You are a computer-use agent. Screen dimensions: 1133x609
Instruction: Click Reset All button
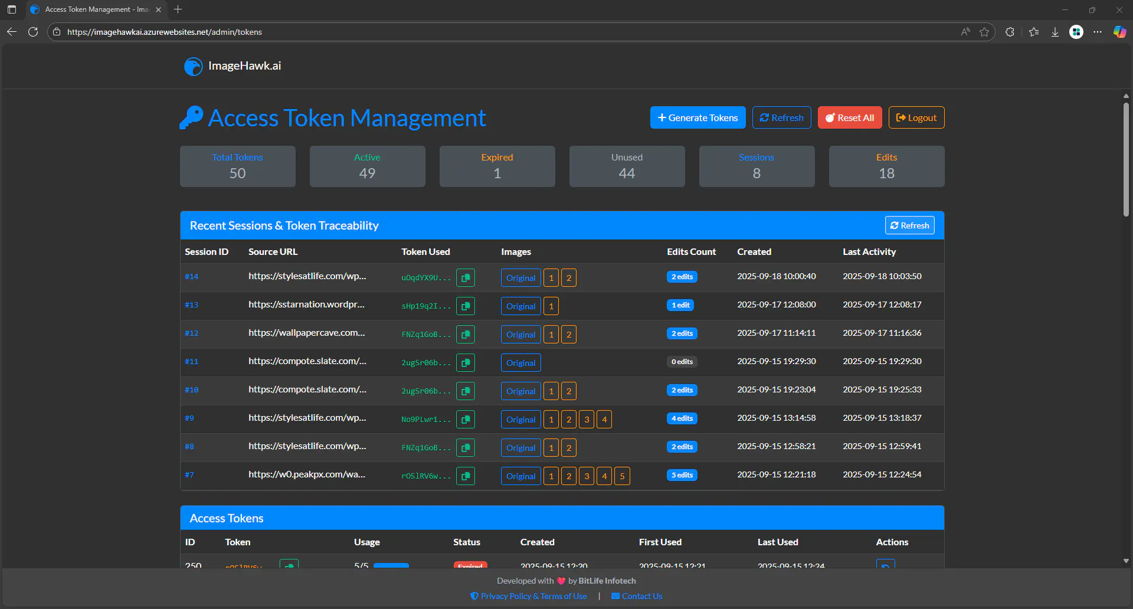[850, 117]
